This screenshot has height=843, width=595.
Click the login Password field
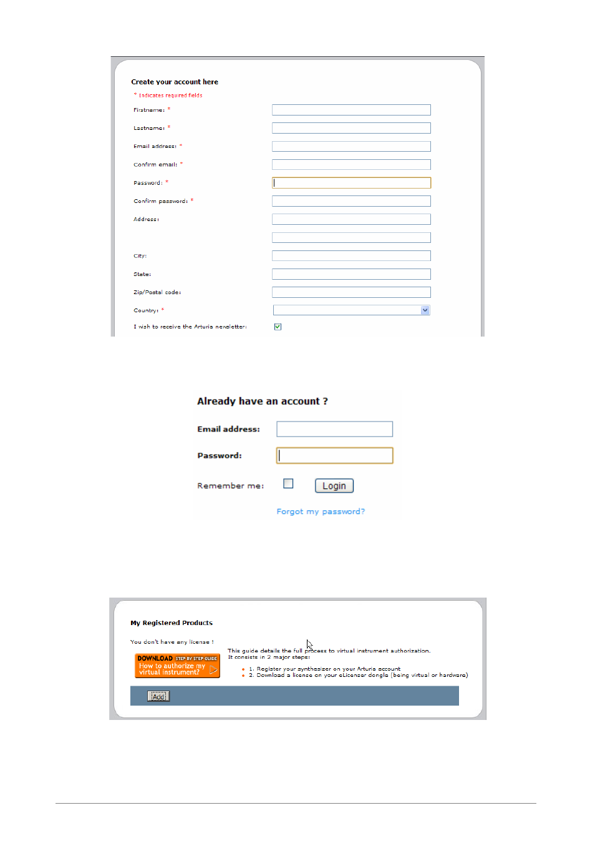(334, 456)
